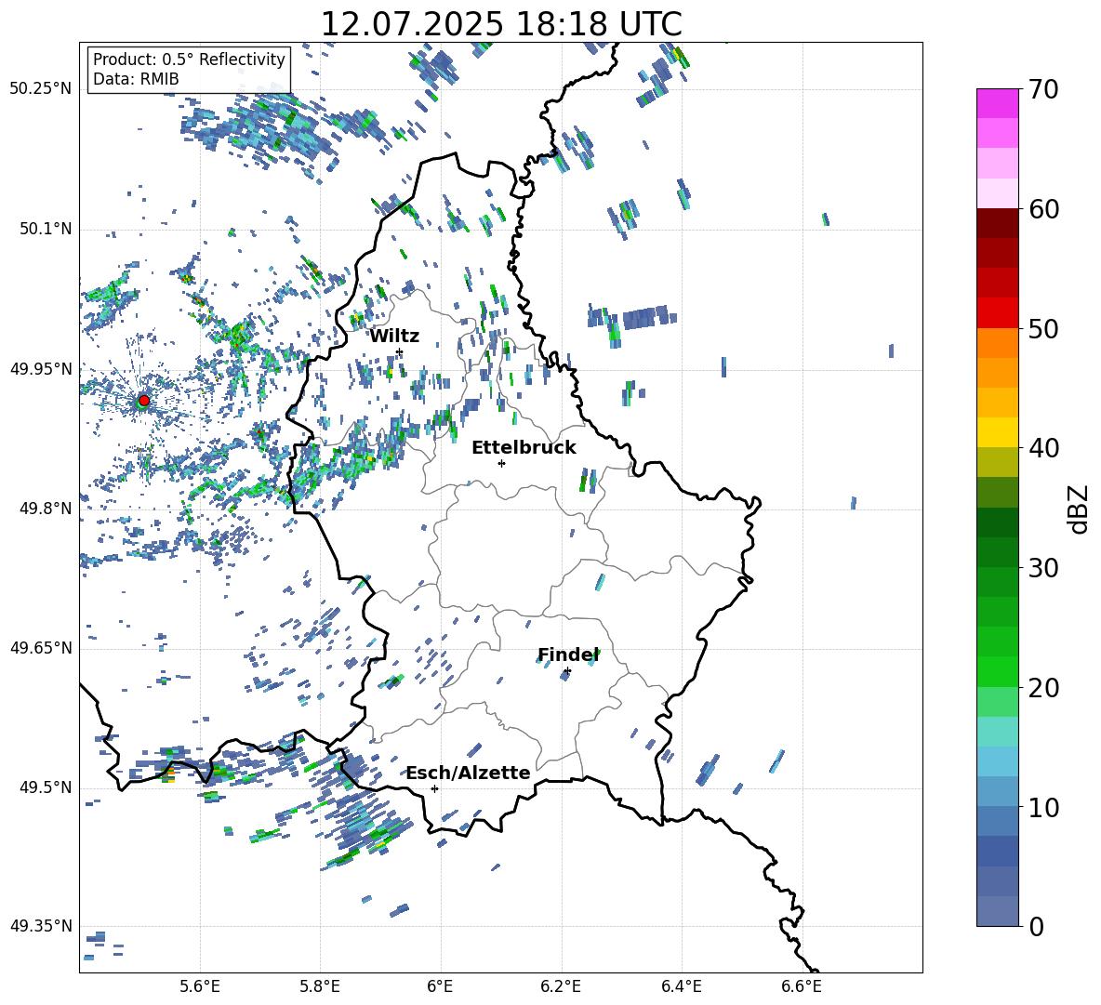Click the 49.35°N latitude label
Image resolution: width=1101 pixels, height=1005 pixels.
41,926
